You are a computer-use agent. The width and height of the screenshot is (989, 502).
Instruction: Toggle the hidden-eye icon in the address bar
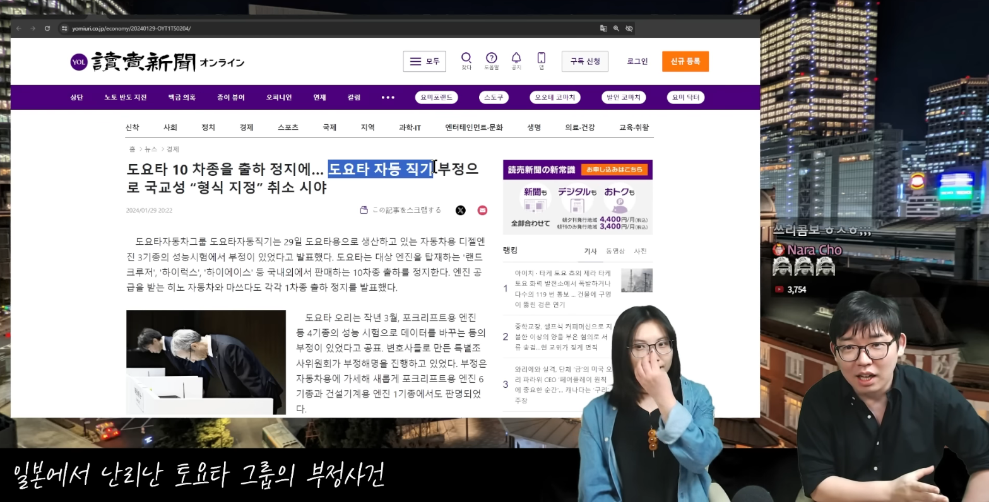629,28
